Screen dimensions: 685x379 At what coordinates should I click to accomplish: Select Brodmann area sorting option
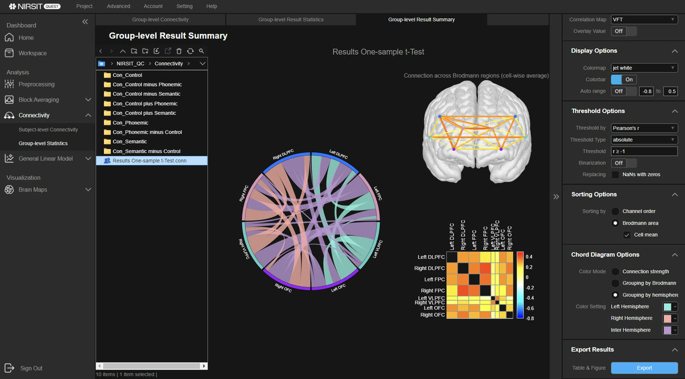coord(615,223)
